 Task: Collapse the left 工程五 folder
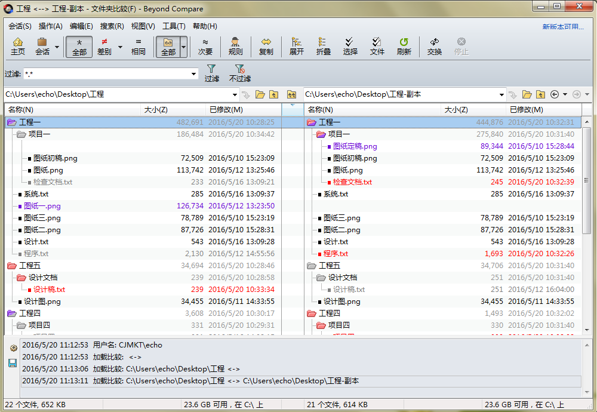pyautogui.click(x=11, y=265)
